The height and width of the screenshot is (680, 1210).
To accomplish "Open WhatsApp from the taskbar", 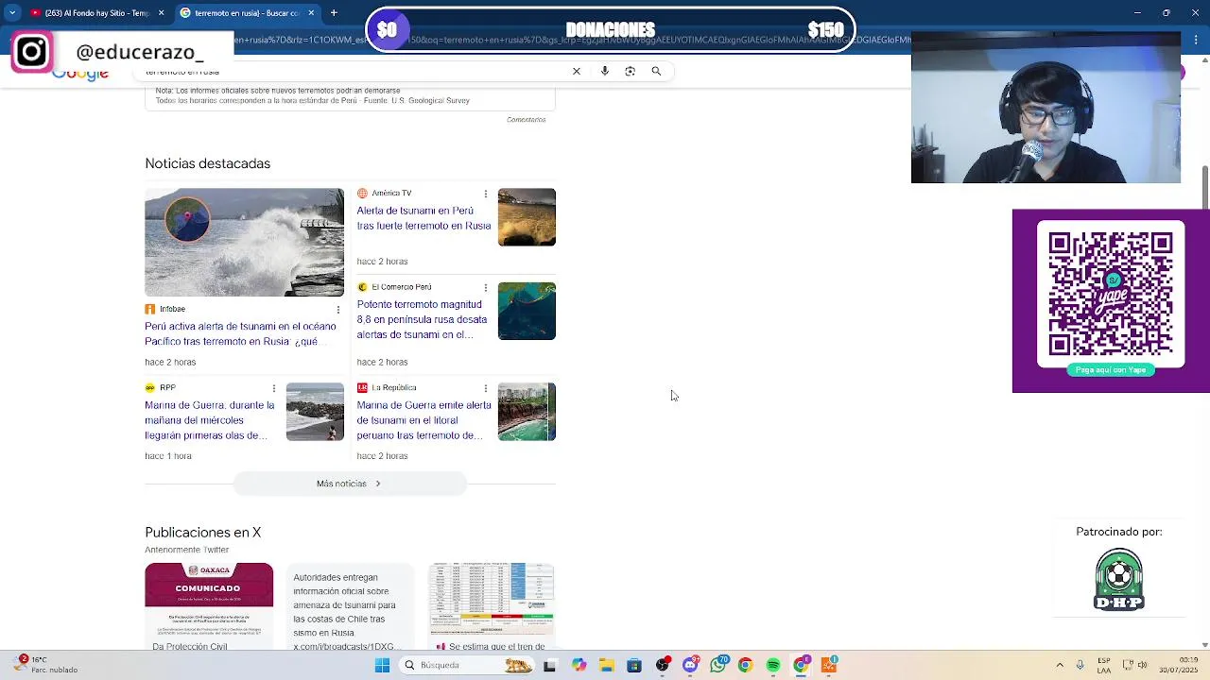I will tap(717, 665).
